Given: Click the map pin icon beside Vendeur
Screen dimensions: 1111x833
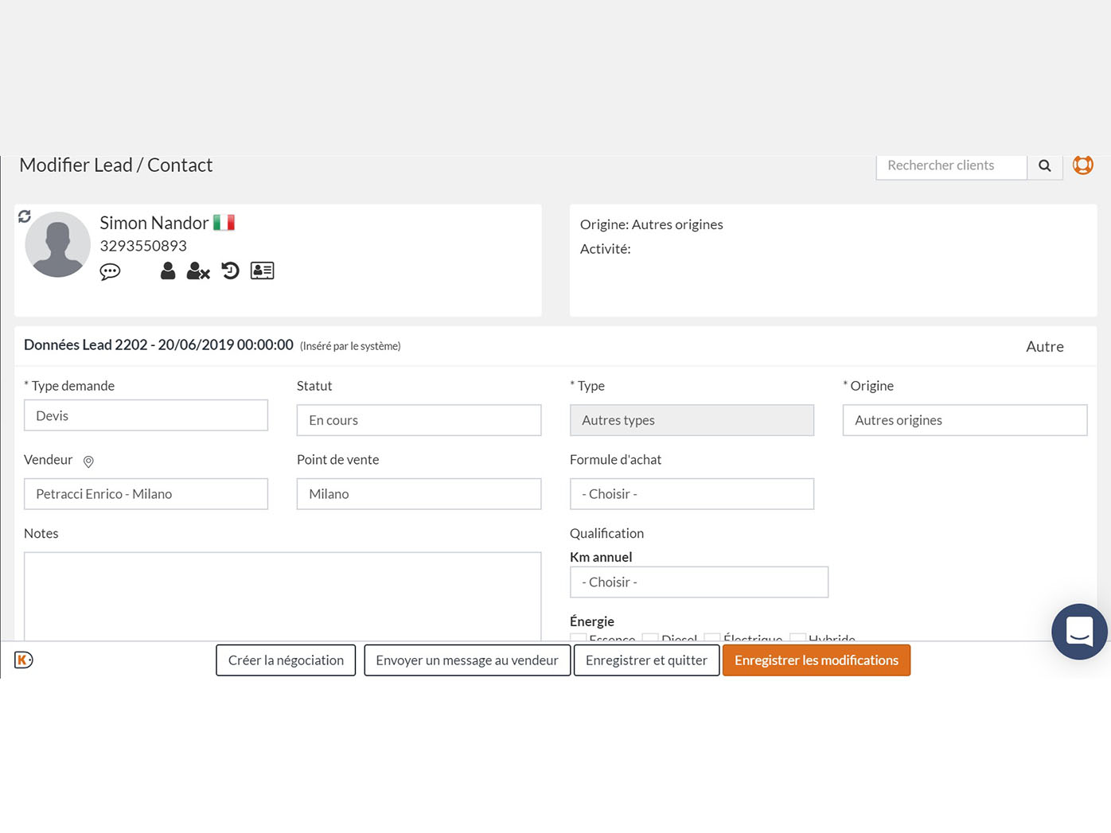Looking at the screenshot, I should (x=88, y=461).
